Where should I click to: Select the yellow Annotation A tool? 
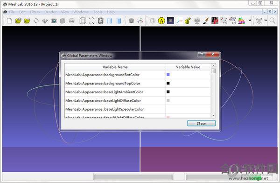161,21
